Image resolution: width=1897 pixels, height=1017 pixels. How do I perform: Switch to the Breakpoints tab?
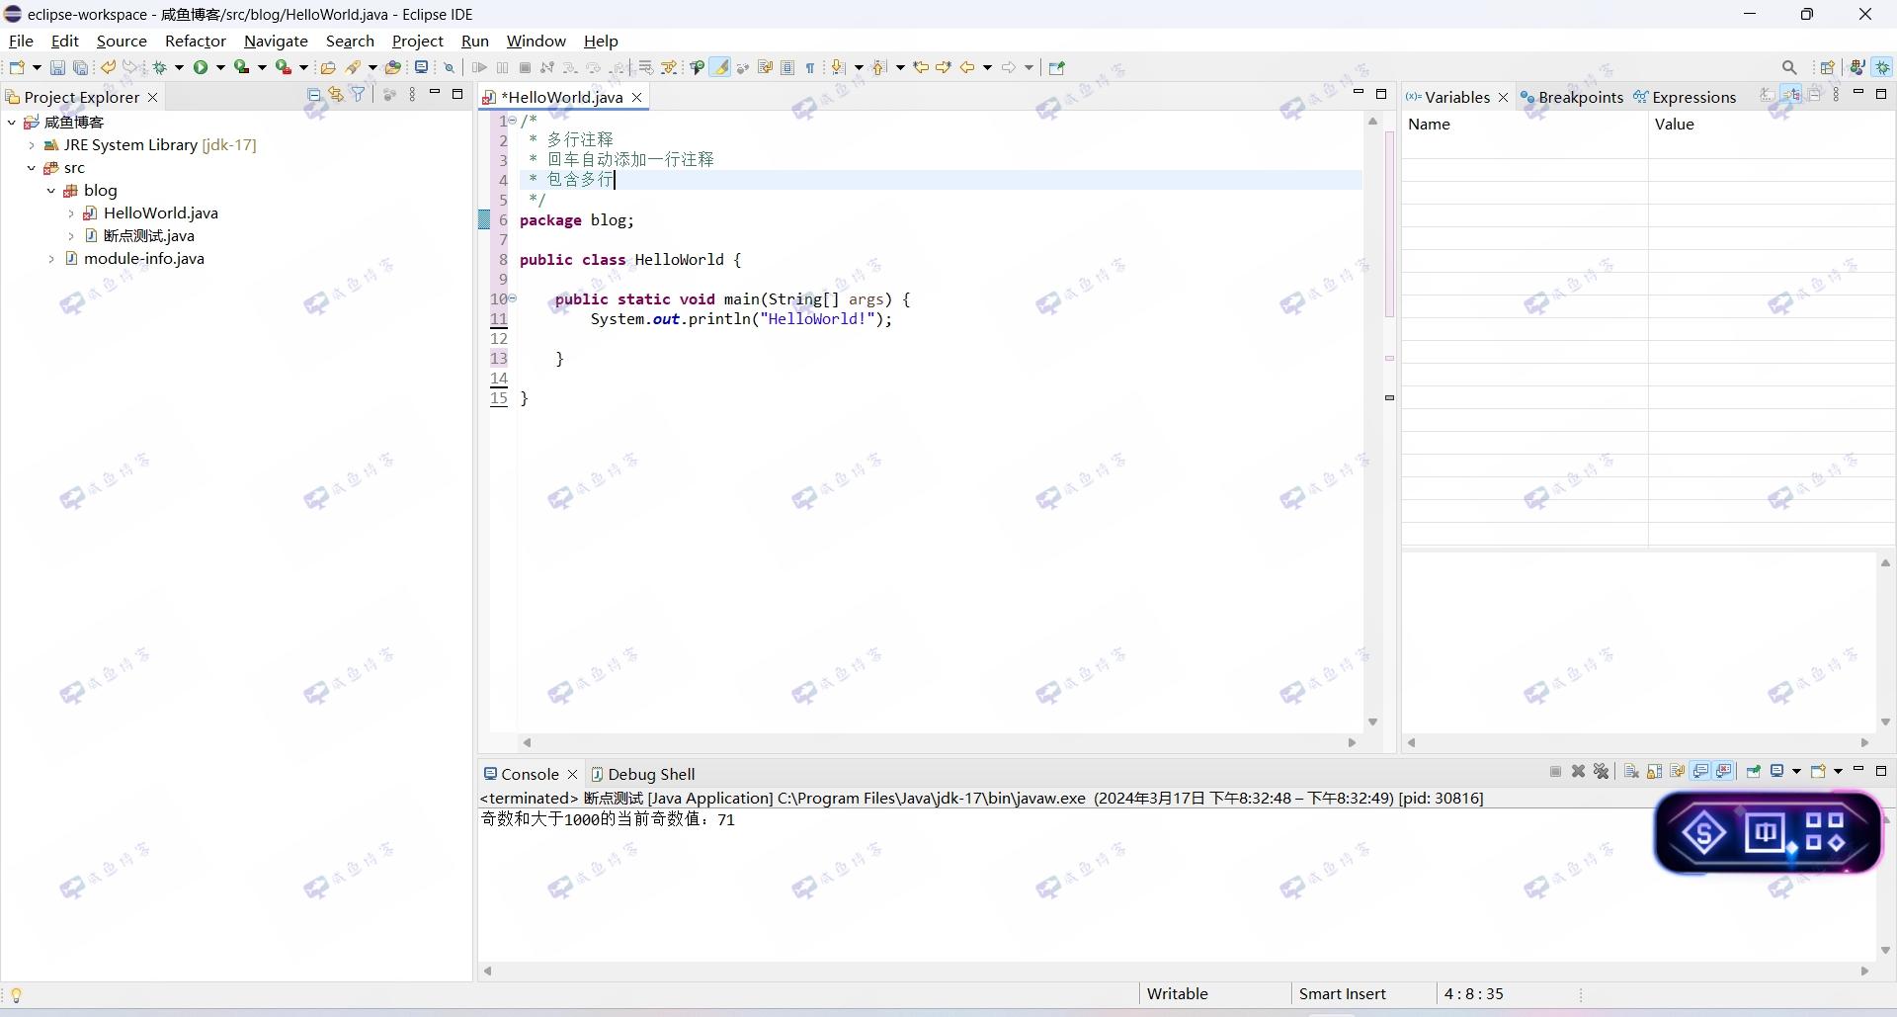[x=1572, y=97]
